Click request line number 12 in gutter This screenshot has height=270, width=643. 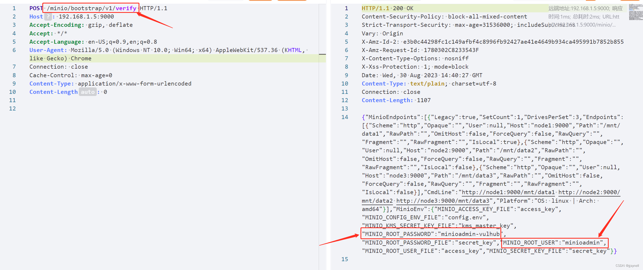coord(12,109)
